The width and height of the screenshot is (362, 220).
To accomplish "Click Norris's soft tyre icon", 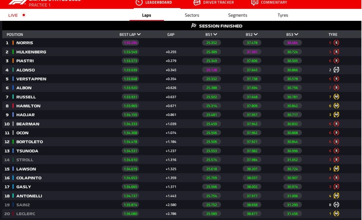I will click(x=336, y=43).
